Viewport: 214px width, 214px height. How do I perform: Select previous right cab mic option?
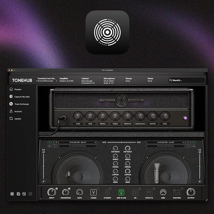[x=187, y=142]
